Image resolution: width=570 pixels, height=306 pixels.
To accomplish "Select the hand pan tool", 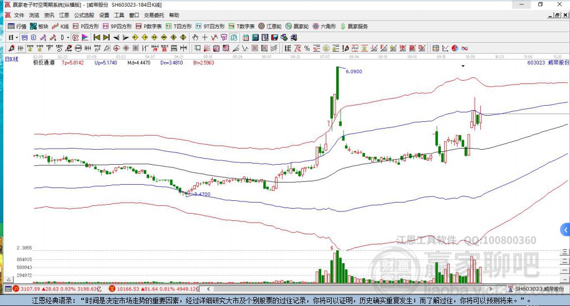I will click(x=195, y=37).
